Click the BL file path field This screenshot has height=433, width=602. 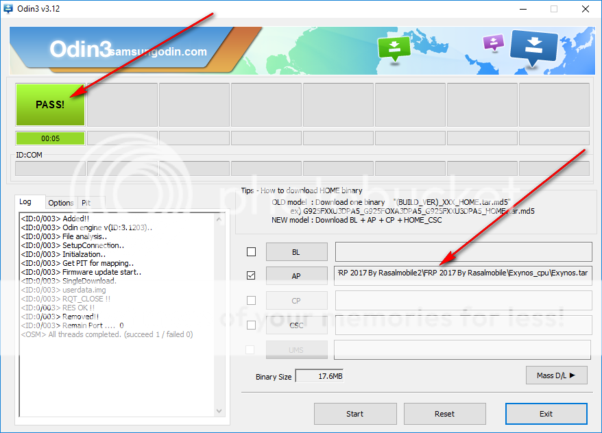(463, 251)
